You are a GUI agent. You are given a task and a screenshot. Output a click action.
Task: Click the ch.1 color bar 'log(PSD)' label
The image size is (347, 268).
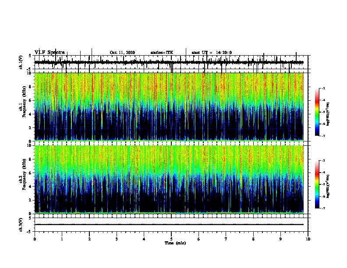click(328, 114)
